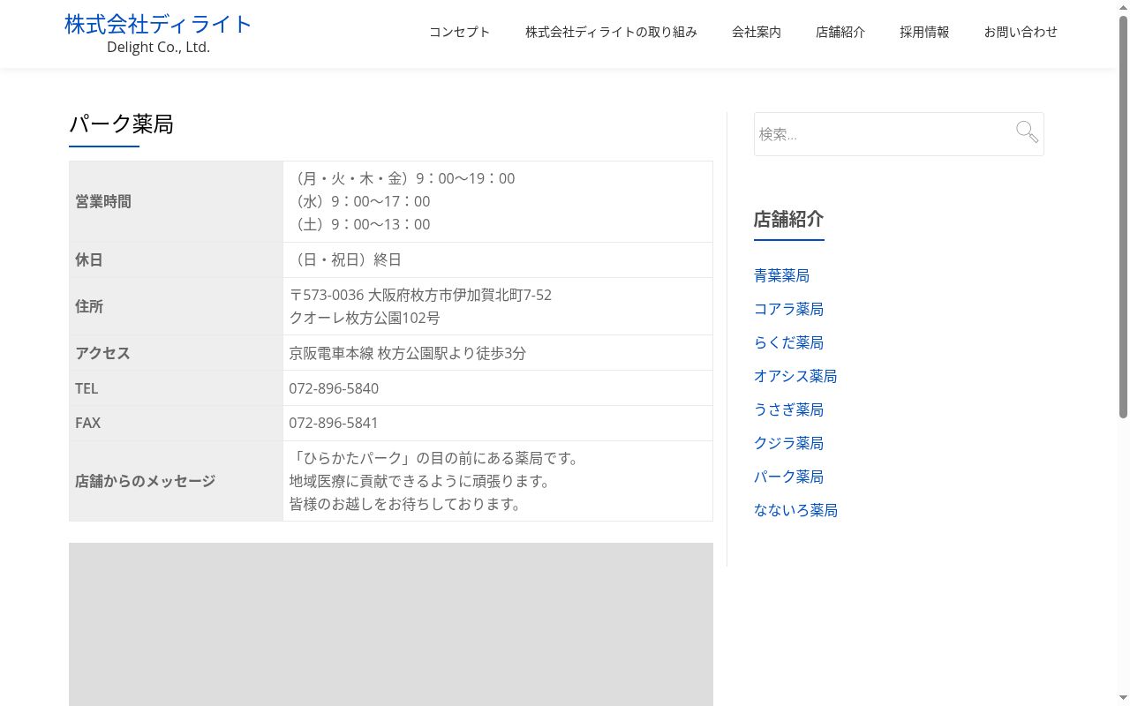Click the （土）9：00〜13：00 hours line
The image size is (1130, 706).
click(360, 224)
